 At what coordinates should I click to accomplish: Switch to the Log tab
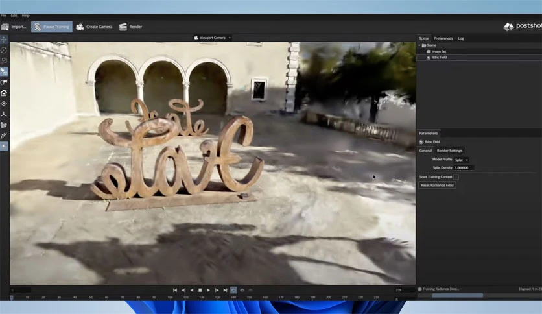click(461, 38)
